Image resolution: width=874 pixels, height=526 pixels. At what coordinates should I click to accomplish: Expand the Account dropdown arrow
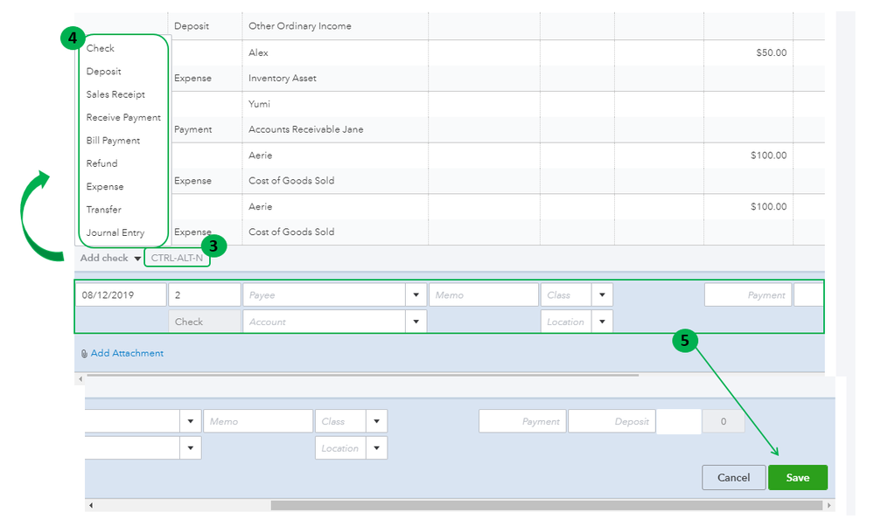click(416, 322)
